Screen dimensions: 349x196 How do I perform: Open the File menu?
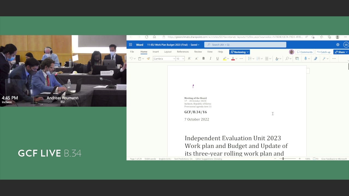point(132,52)
